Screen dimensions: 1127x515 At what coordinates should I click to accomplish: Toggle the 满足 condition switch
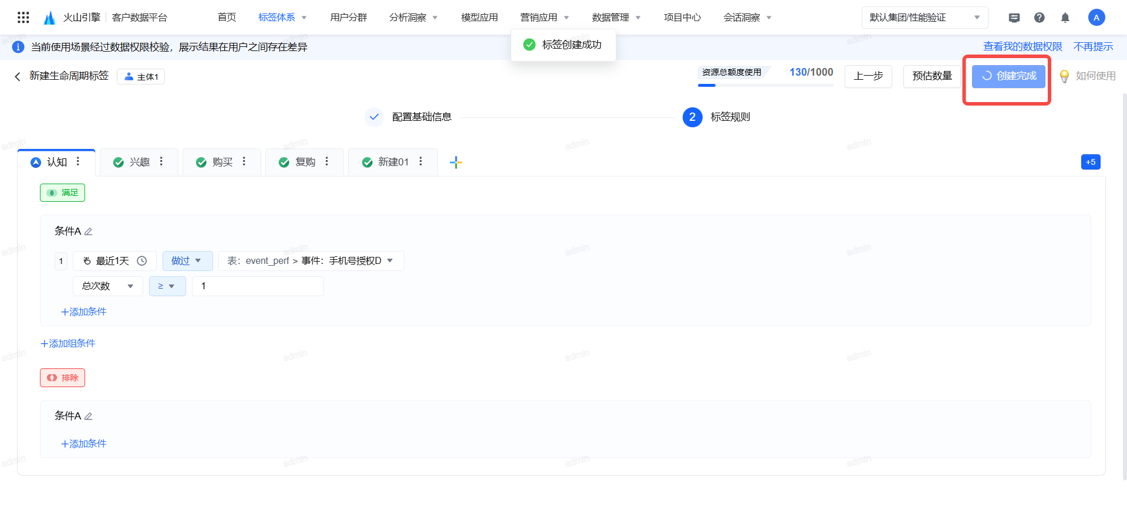(x=62, y=192)
